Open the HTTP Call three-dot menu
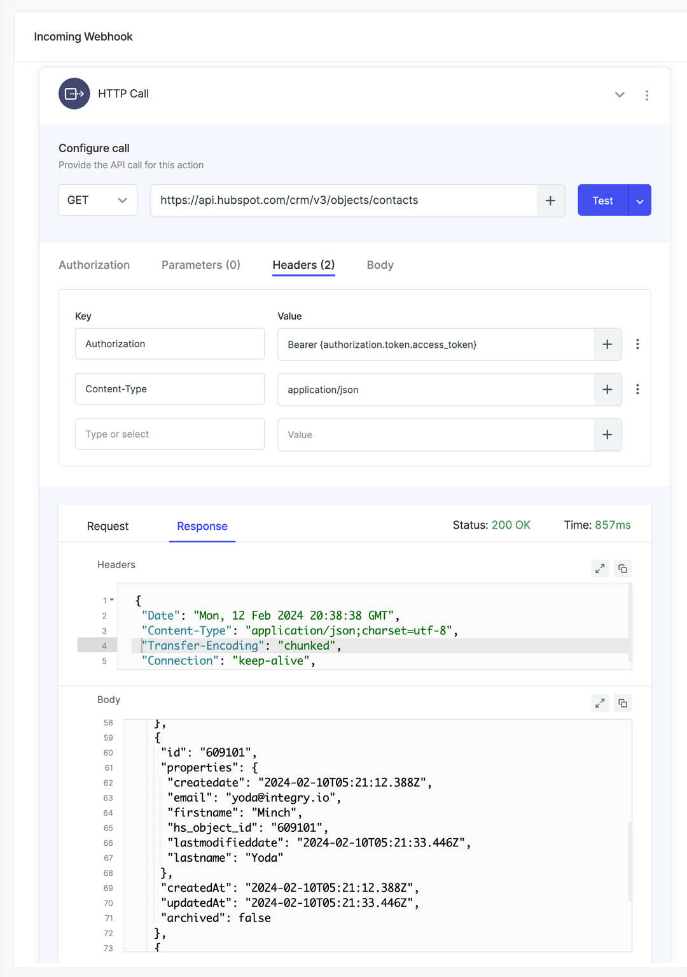The width and height of the screenshot is (687, 977). pos(647,95)
